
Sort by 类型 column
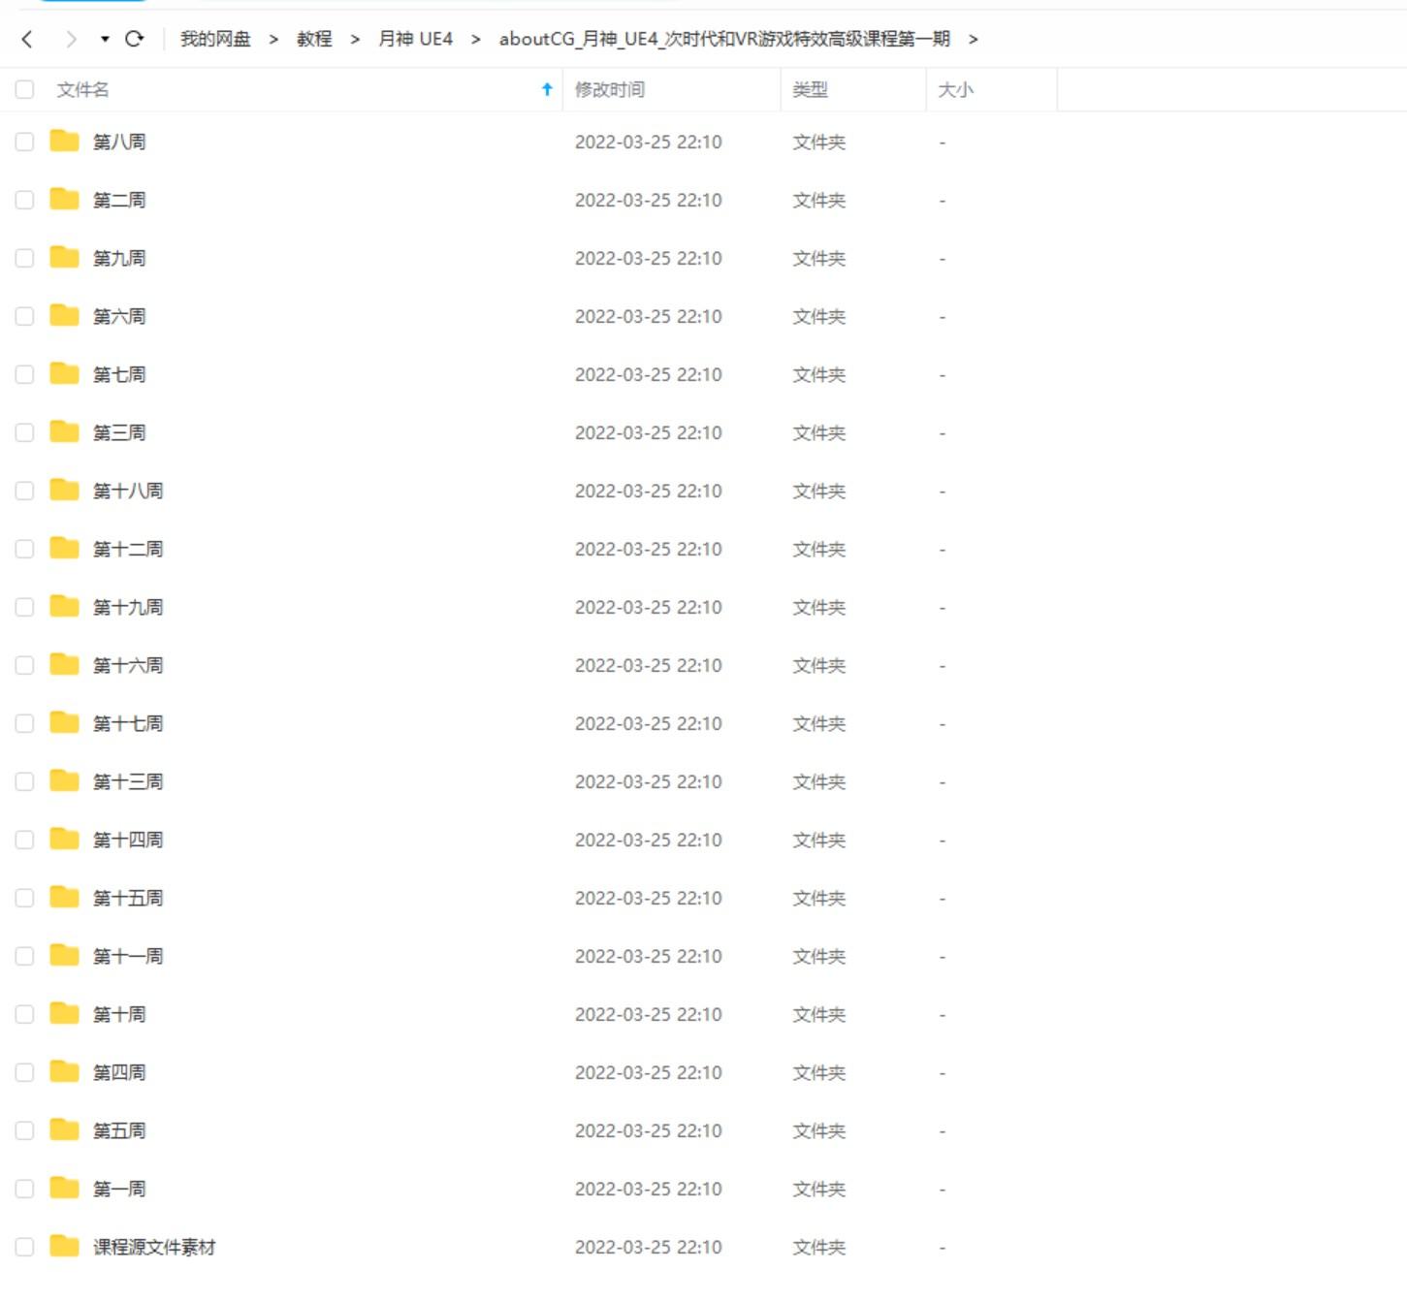(x=810, y=89)
